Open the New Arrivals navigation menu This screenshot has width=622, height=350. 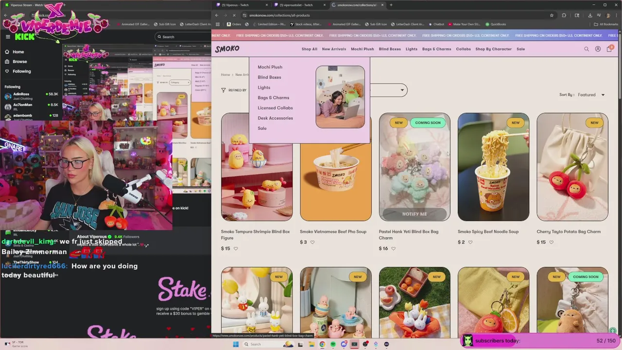tap(334, 49)
